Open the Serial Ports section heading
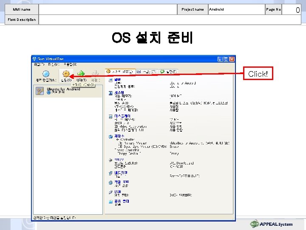Viewport: 306px width, 230px height. (x=122, y=182)
